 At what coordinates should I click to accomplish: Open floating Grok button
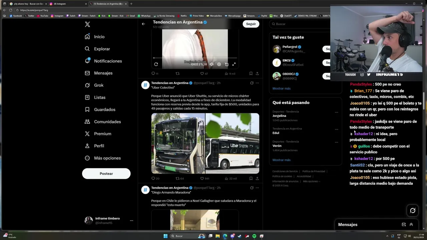pos(413,210)
